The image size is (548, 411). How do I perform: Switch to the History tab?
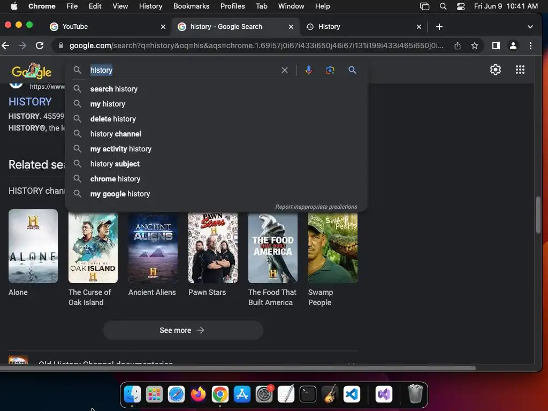coord(363,27)
